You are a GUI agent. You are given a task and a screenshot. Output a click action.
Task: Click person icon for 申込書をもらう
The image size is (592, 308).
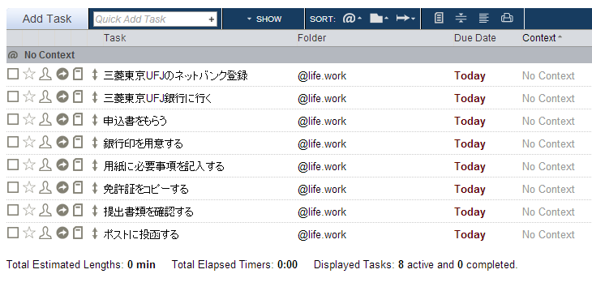45,119
